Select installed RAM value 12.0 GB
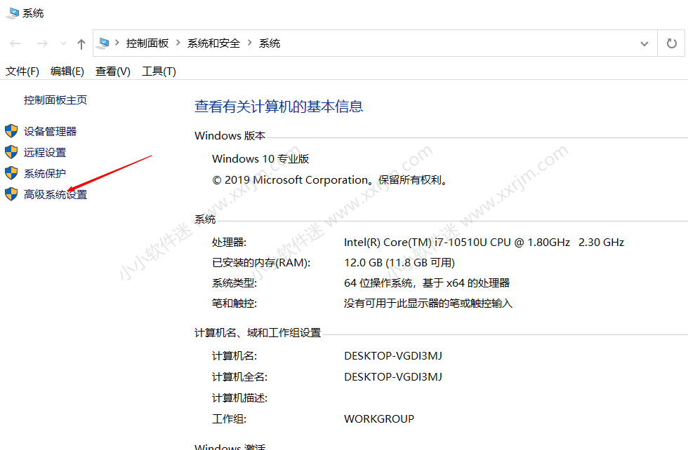The image size is (688, 450). [x=399, y=263]
